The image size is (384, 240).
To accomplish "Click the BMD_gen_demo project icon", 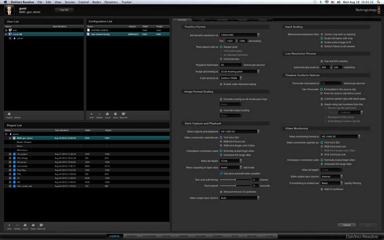I will [14, 138].
